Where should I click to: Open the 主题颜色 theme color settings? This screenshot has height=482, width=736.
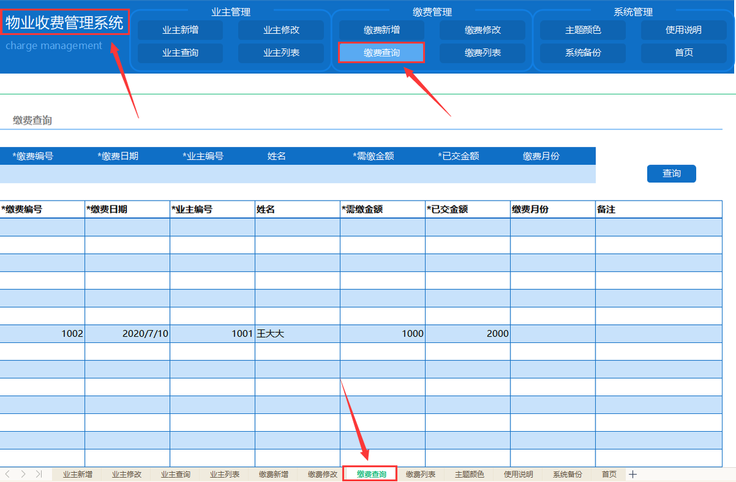click(582, 29)
